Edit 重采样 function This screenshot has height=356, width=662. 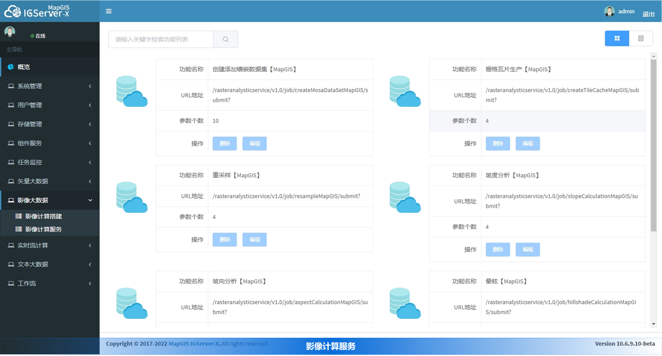tap(254, 239)
